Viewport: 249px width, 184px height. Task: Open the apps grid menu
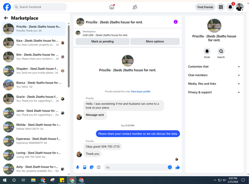click(221, 7)
